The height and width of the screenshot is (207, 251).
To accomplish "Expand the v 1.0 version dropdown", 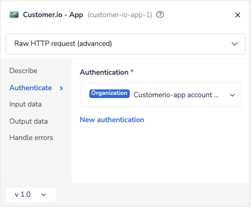I will click(31, 195).
